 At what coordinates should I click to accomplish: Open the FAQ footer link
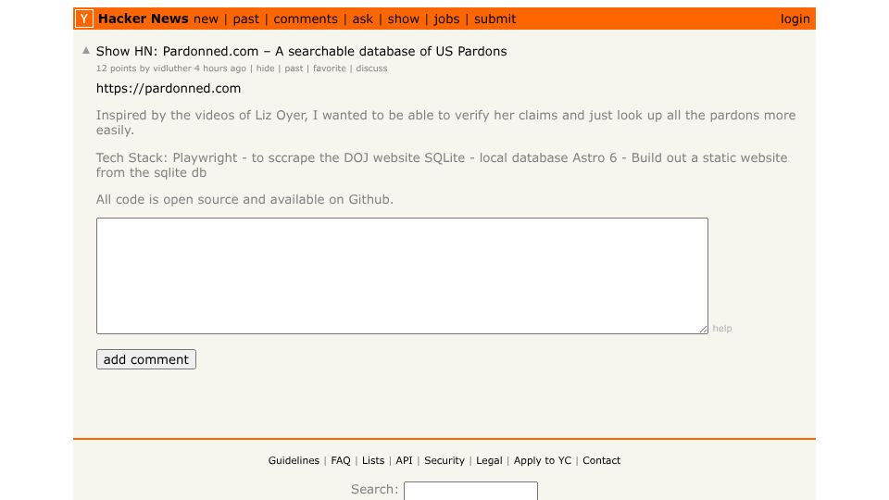(x=341, y=460)
